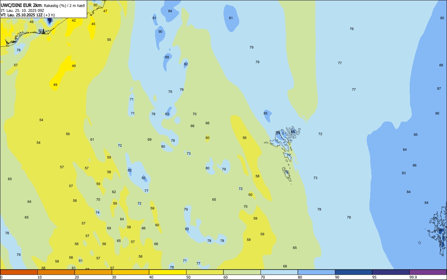Screen dimensions: 447x280
Task: Click the 80–90 medium blue legend swatch
Action: (316, 272)
